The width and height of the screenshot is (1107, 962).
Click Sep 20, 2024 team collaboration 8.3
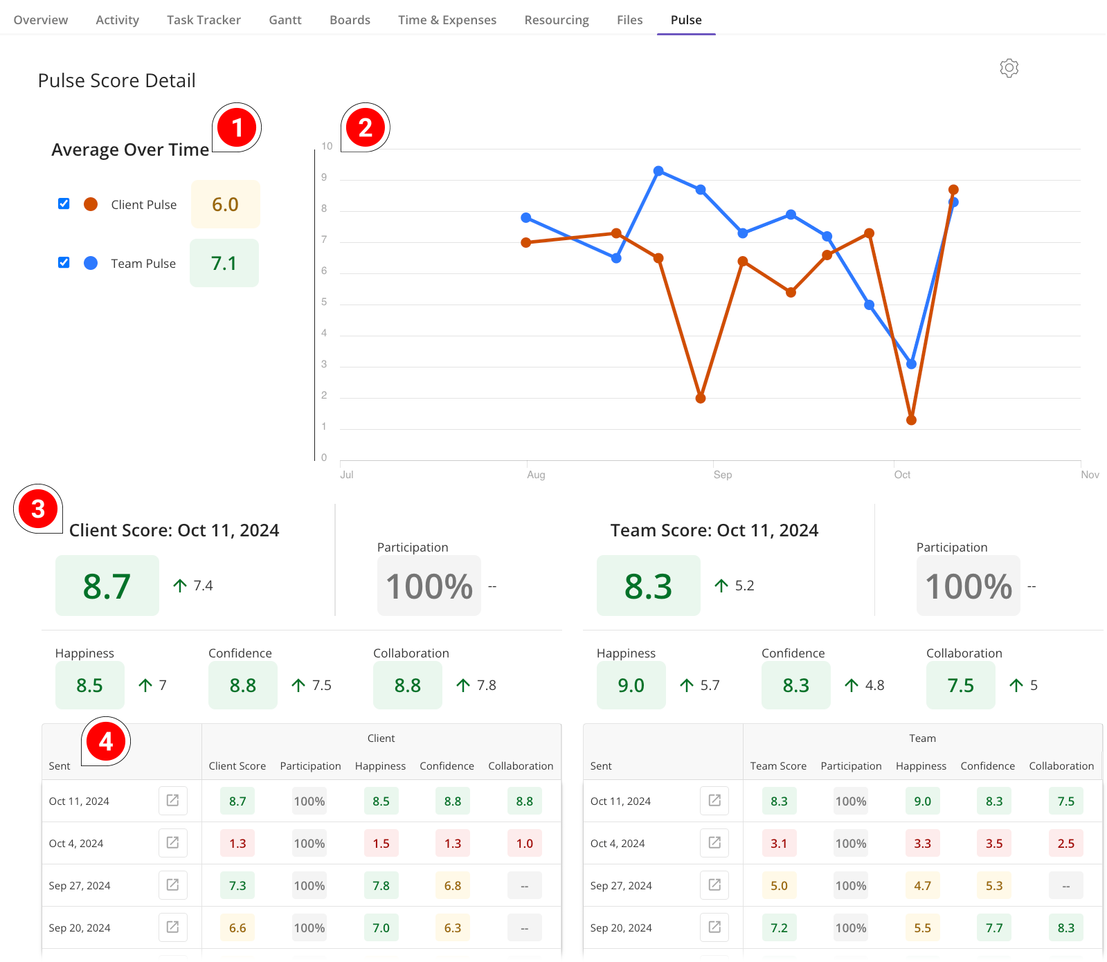click(x=1066, y=927)
